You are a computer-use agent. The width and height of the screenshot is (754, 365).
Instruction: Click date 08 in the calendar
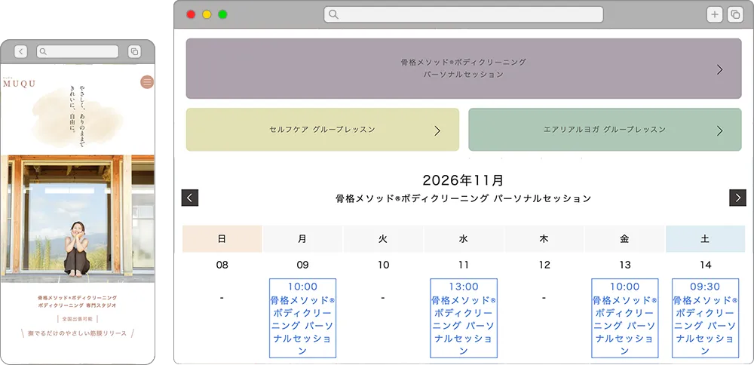(222, 265)
